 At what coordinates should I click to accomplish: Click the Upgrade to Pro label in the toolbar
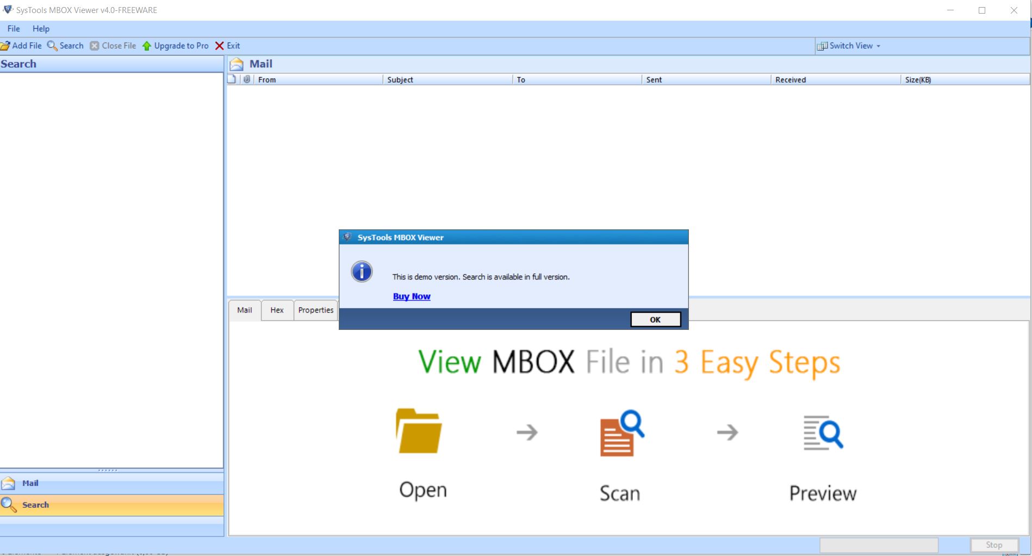181,46
